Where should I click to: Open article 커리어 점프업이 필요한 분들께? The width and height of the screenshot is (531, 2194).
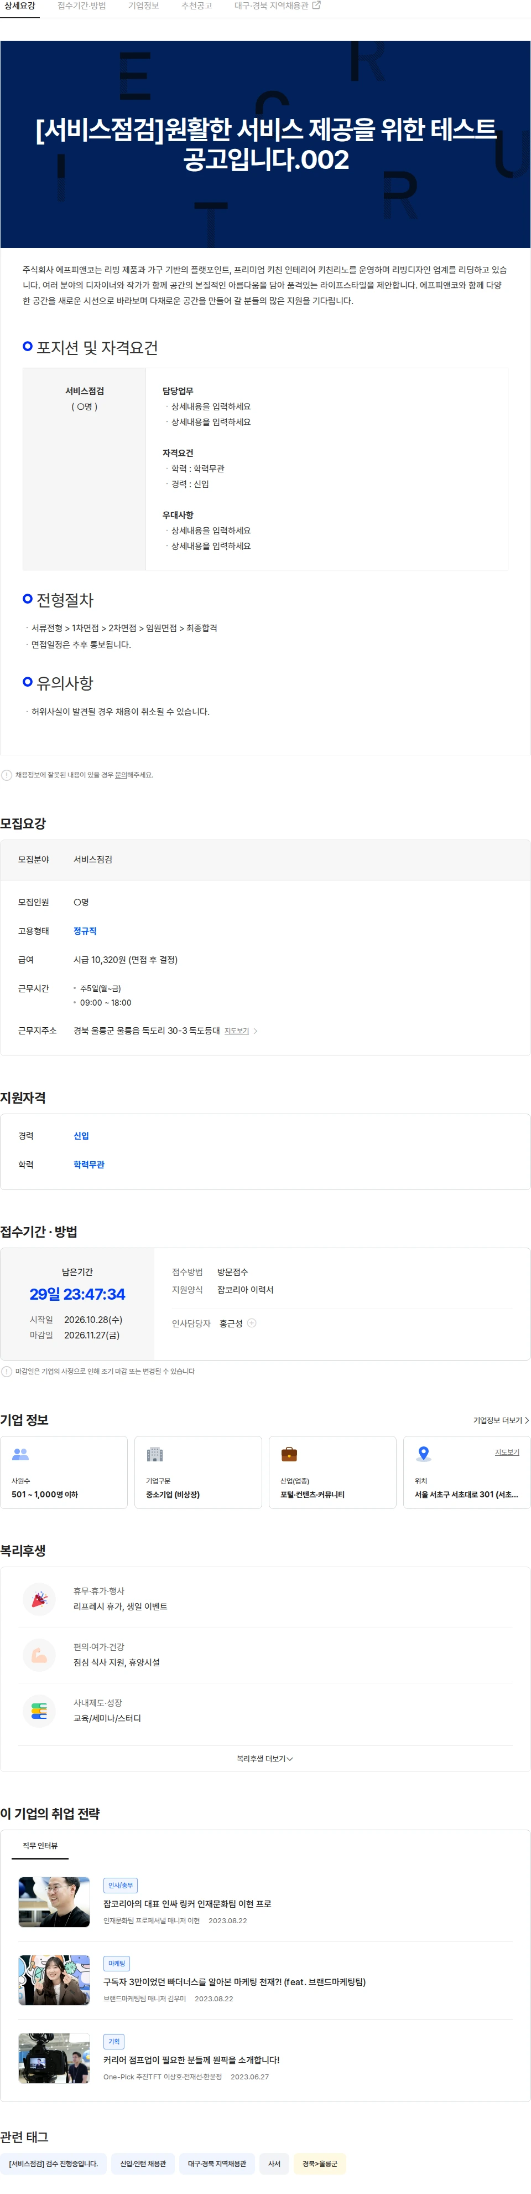(191, 2059)
